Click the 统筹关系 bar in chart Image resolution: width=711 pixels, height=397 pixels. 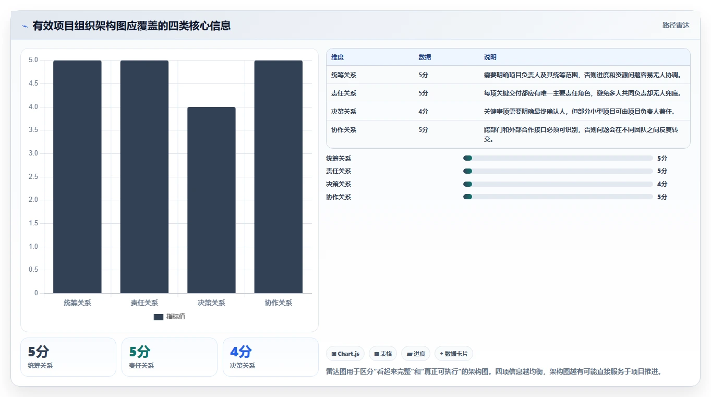(x=77, y=177)
